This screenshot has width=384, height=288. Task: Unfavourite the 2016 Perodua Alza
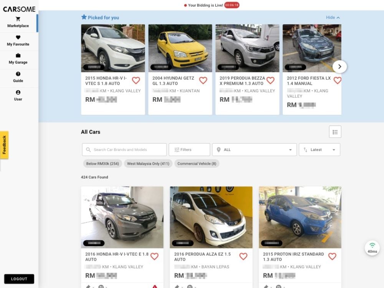pos(243,256)
